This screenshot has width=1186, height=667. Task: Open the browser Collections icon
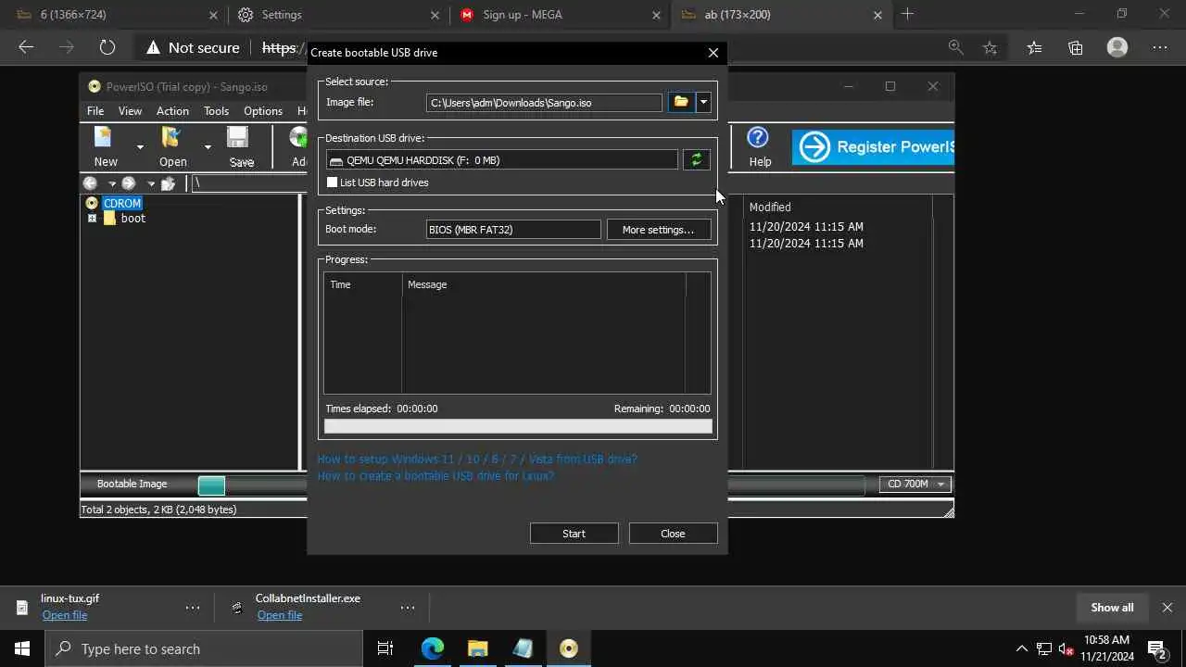click(1076, 47)
